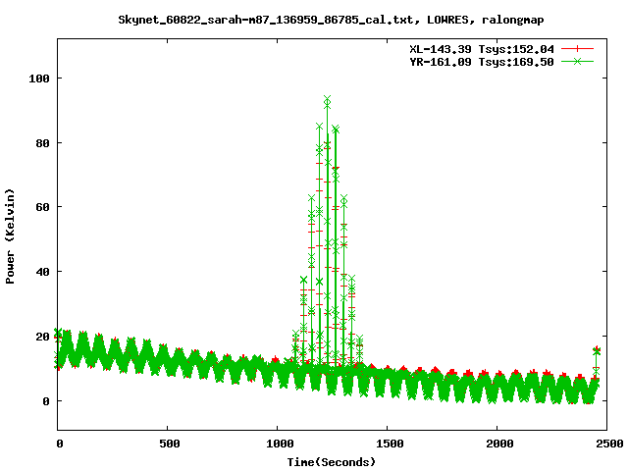Click the x-axis tick label 2000
This screenshot has width=628, height=471.
coord(499,444)
